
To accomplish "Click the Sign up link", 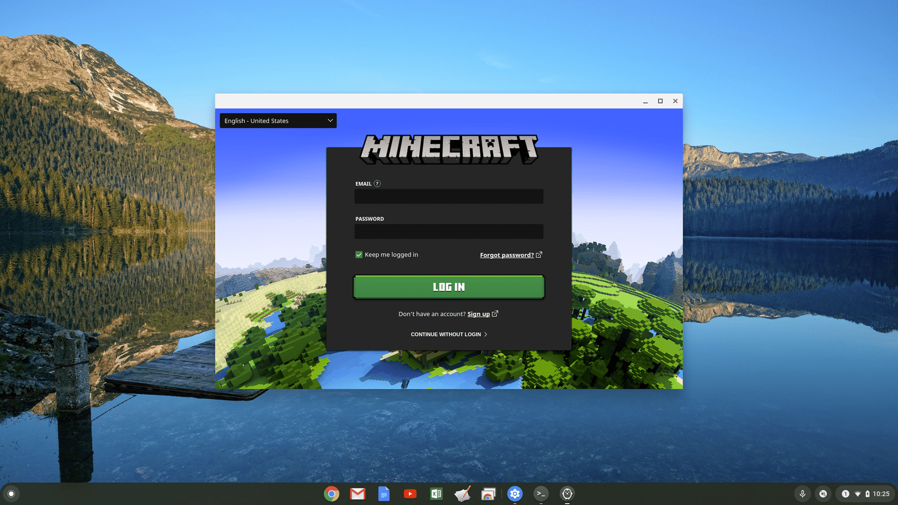I will click(478, 314).
